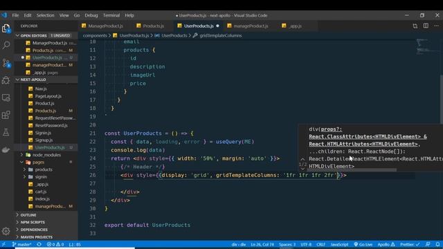Open ResetPassword.js in the explorer tree

[x=51, y=125]
